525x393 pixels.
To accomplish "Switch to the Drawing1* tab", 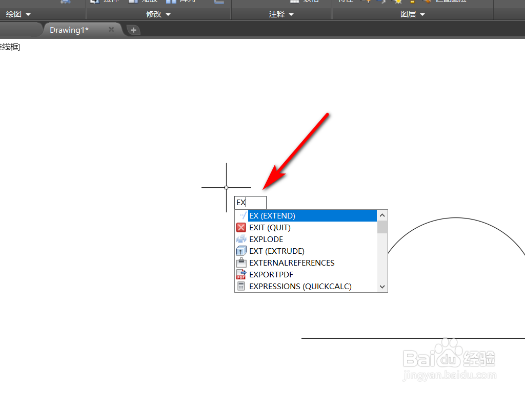I will click(x=69, y=30).
